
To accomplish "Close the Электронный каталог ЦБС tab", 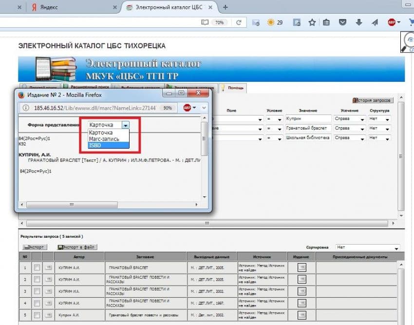I will tap(210, 7).
